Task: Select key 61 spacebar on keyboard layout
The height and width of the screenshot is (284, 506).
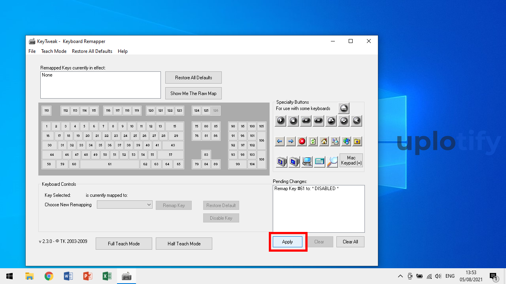Action: click(110, 164)
